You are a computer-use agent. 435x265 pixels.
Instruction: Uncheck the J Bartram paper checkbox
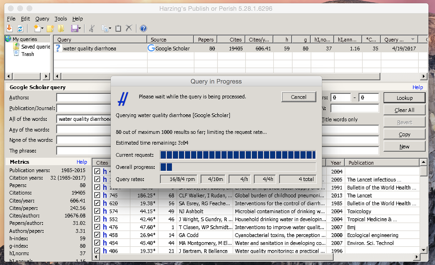coord(97,251)
